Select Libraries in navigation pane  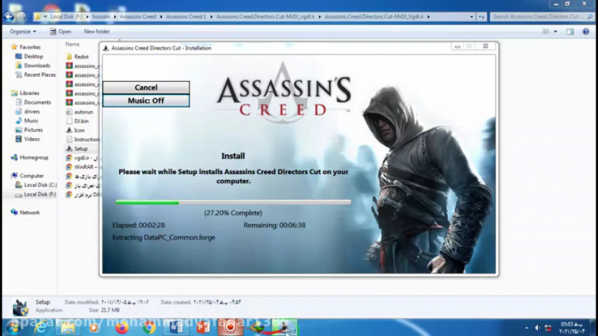click(29, 93)
